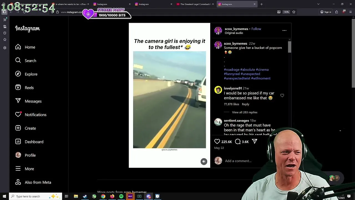Open Search in the Instagram sidebar
This screenshot has width=355, height=200.
point(26,61)
